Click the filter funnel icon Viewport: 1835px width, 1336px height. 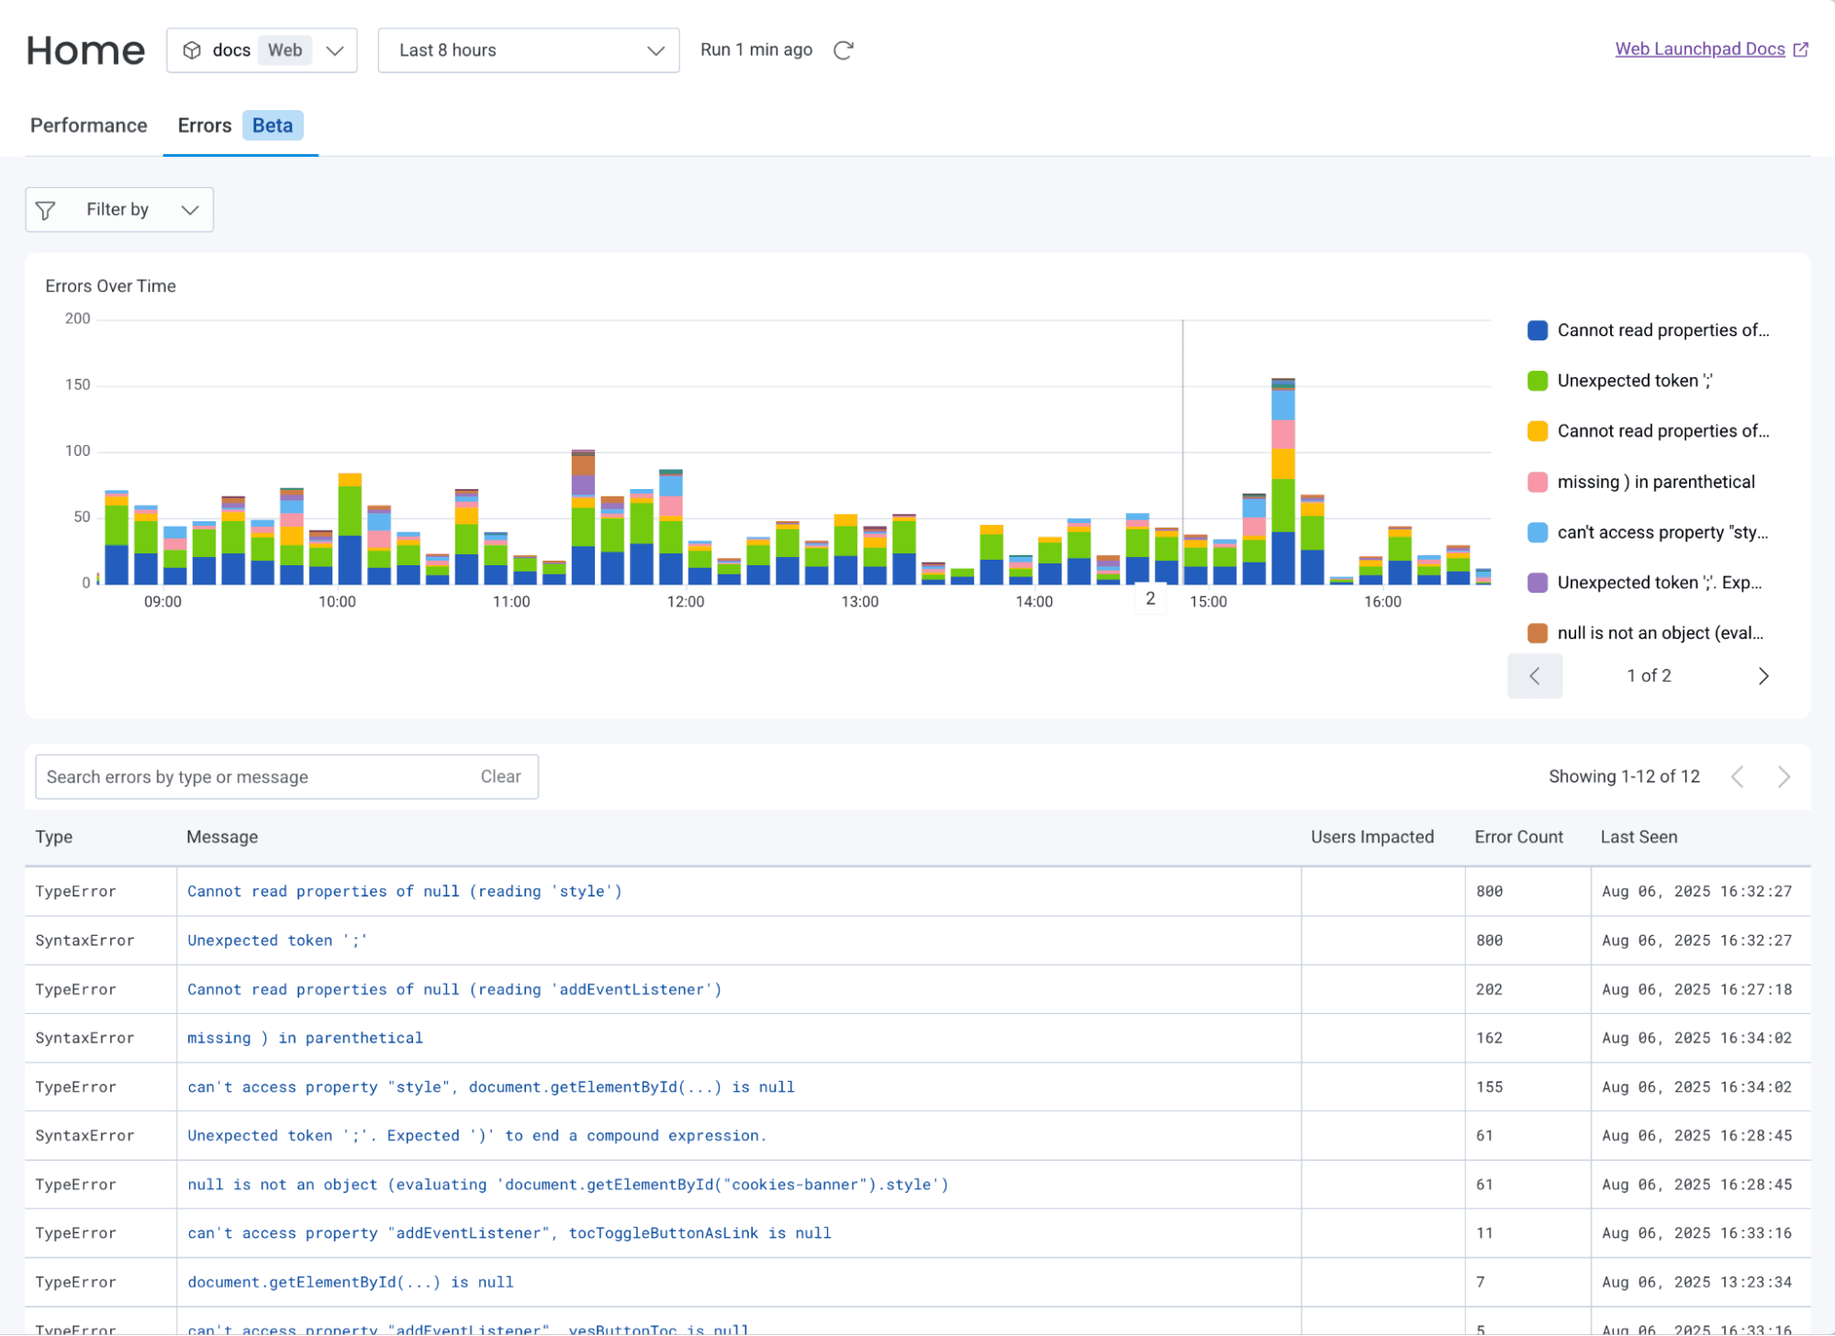pyautogui.click(x=46, y=209)
